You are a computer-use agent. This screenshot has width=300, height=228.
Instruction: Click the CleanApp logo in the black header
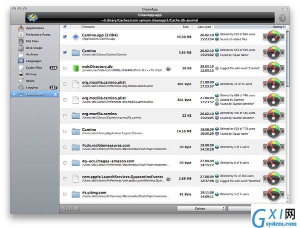point(32,17)
